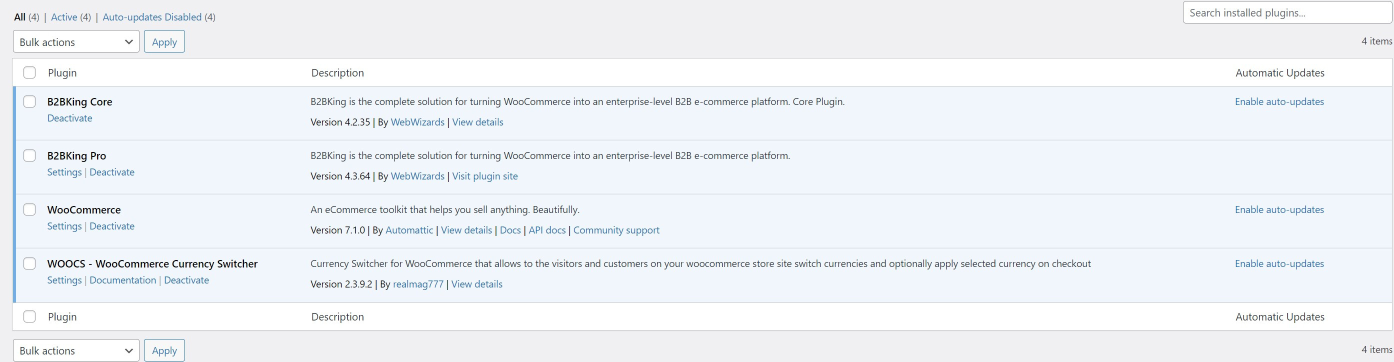Switch to the Active plugins filter
Viewport: 1394px width, 362px height.
[64, 17]
